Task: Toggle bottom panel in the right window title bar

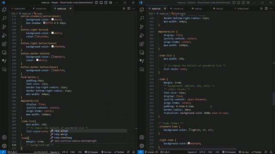Action: 239,3
